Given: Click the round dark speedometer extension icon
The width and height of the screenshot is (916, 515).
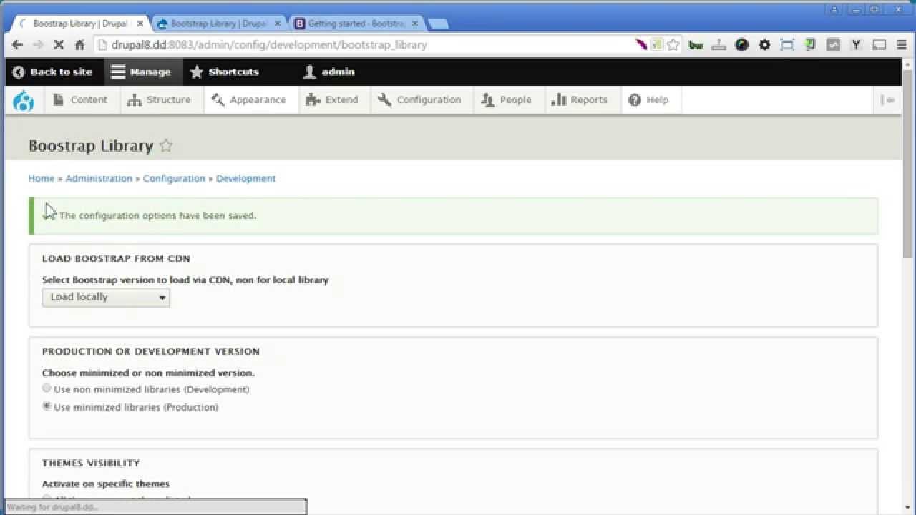Looking at the screenshot, I should pyautogui.click(x=741, y=44).
